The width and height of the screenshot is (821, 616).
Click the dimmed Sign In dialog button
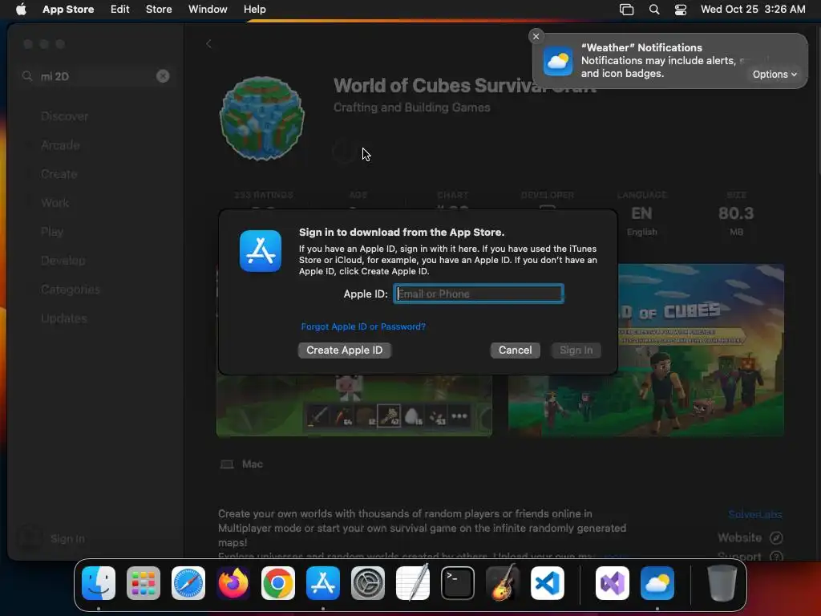click(576, 350)
